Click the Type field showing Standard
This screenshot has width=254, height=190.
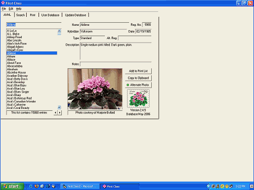[x=92, y=38]
